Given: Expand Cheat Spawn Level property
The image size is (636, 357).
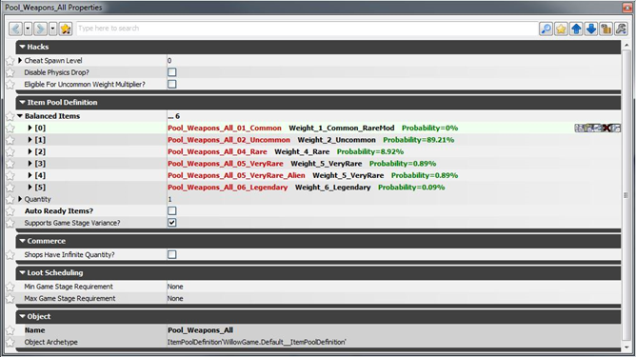Looking at the screenshot, I should click(20, 60).
